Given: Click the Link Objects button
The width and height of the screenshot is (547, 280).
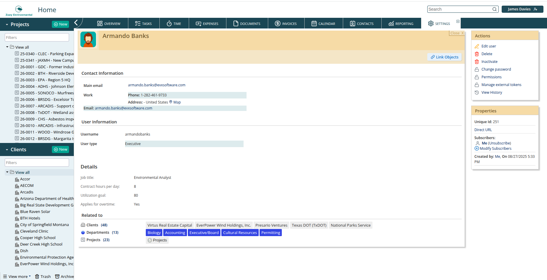Looking at the screenshot, I should point(444,57).
